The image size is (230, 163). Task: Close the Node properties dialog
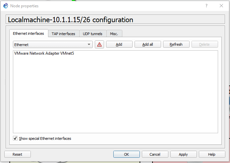[221, 6]
